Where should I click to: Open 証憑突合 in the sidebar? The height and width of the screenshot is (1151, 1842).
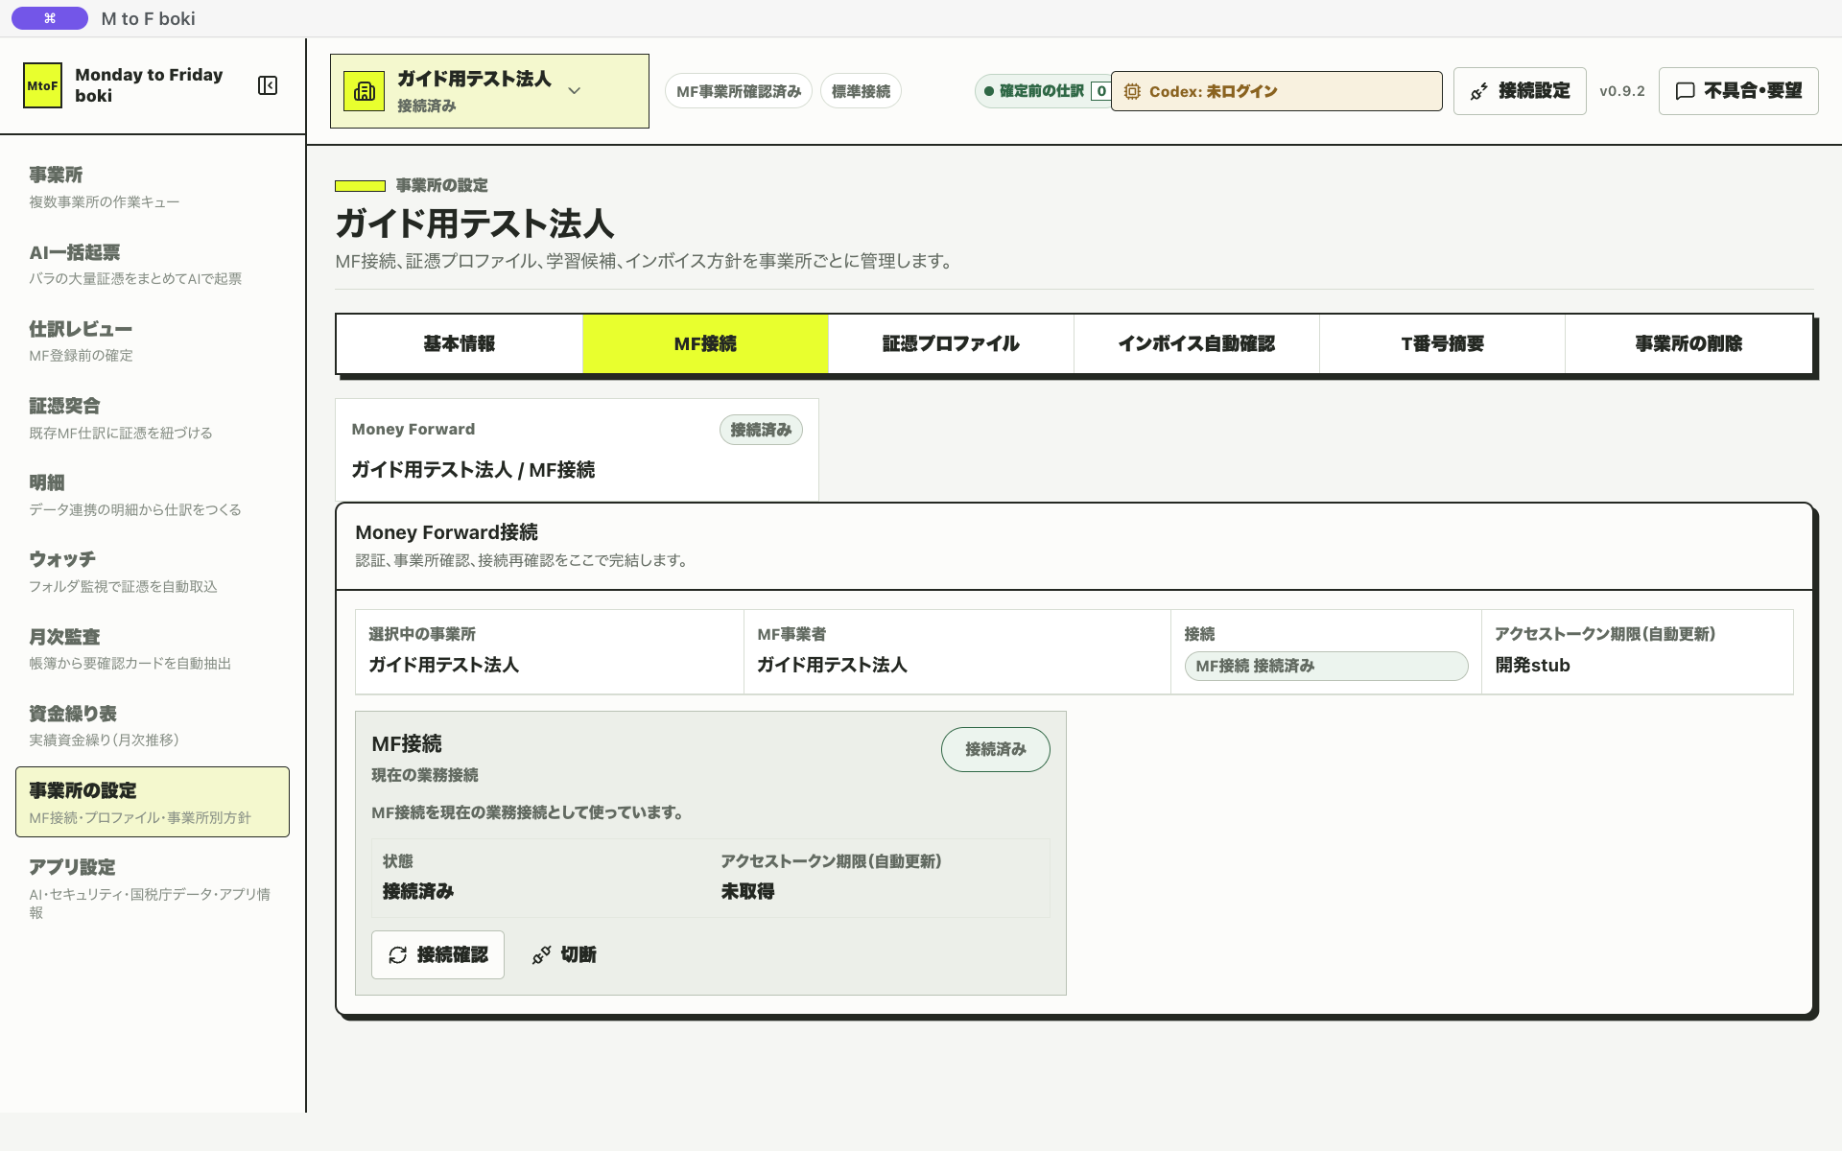153,418
